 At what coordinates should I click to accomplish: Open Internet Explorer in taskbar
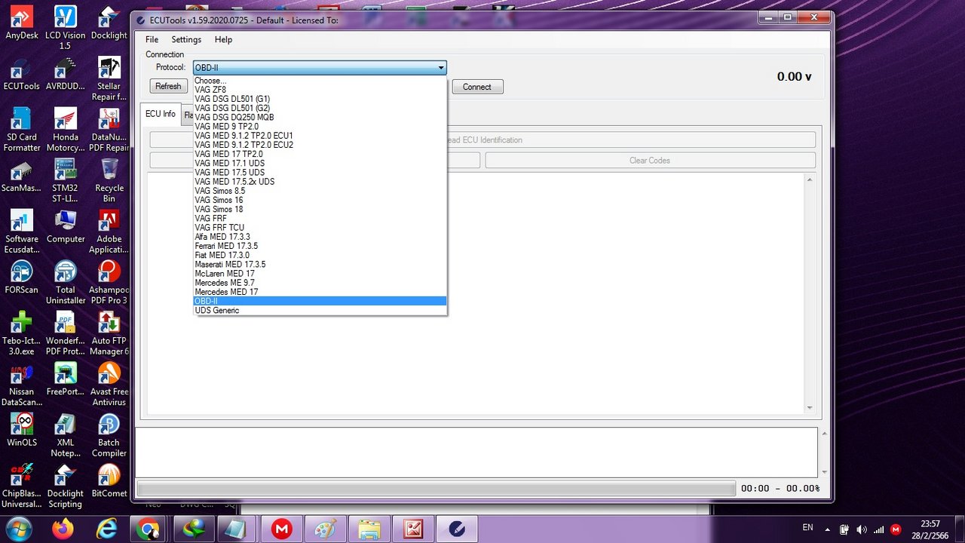coord(106,529)
